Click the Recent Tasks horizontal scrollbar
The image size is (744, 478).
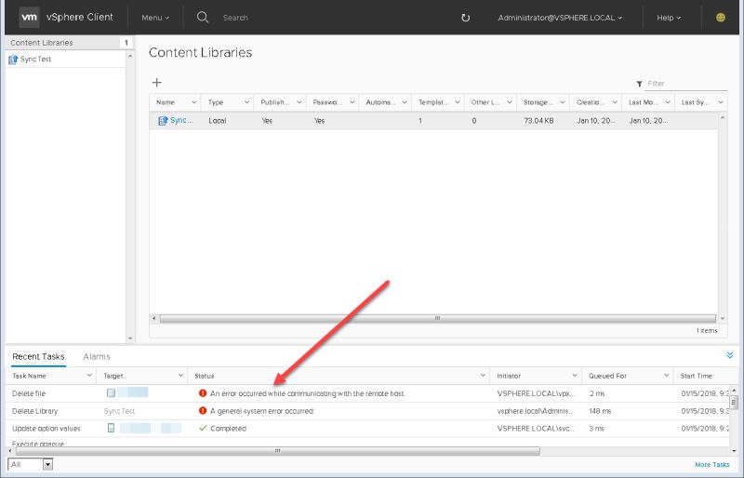[x=278, y=450]
